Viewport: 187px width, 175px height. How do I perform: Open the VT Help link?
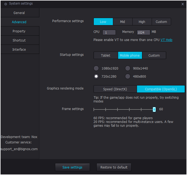point(166,40)
